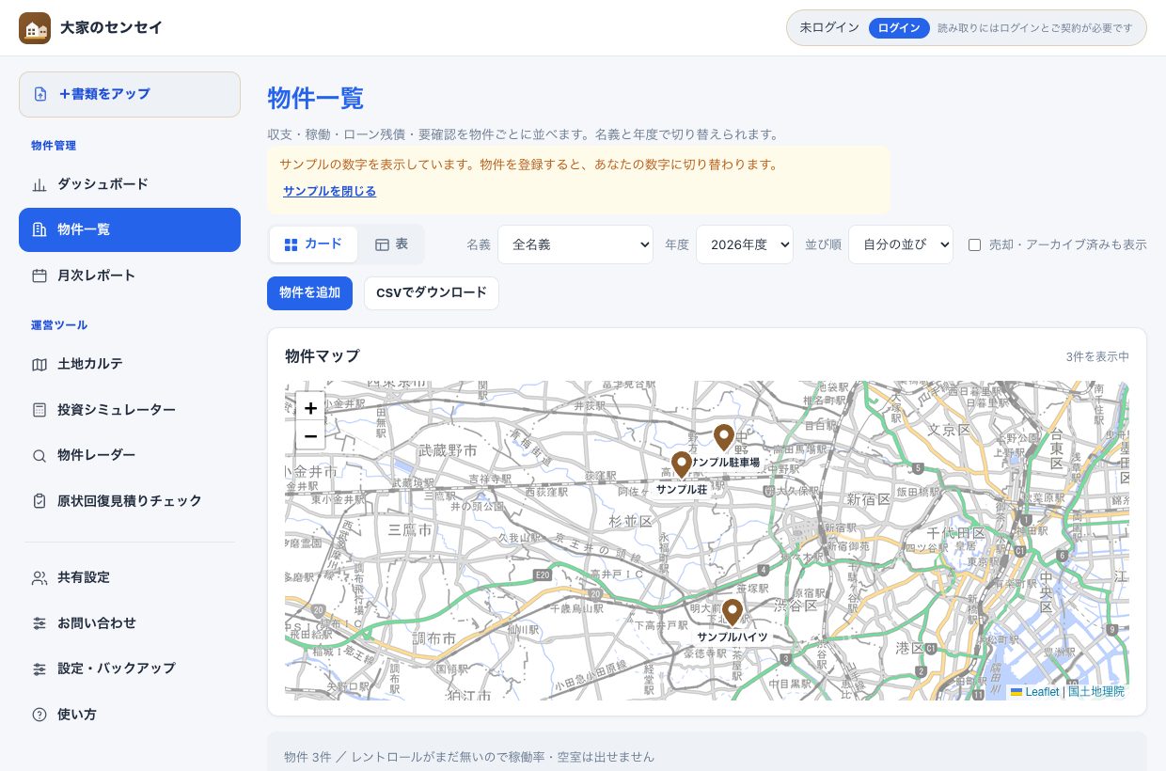Zoom in the map with plus button
Screen dimensions: 1166x771
(x=310, y=408)
